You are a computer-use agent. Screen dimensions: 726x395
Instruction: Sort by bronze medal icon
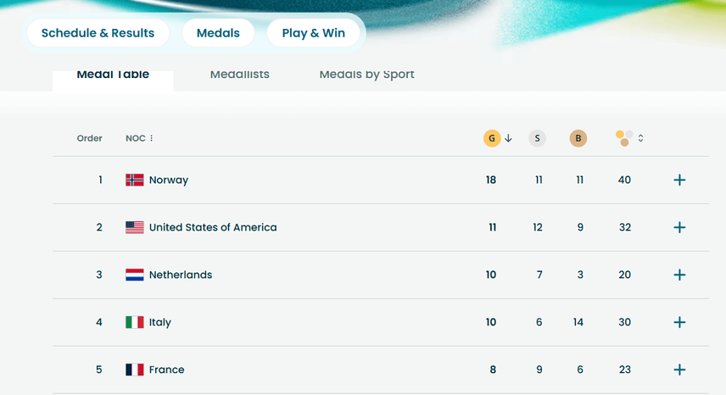point(578,138)
